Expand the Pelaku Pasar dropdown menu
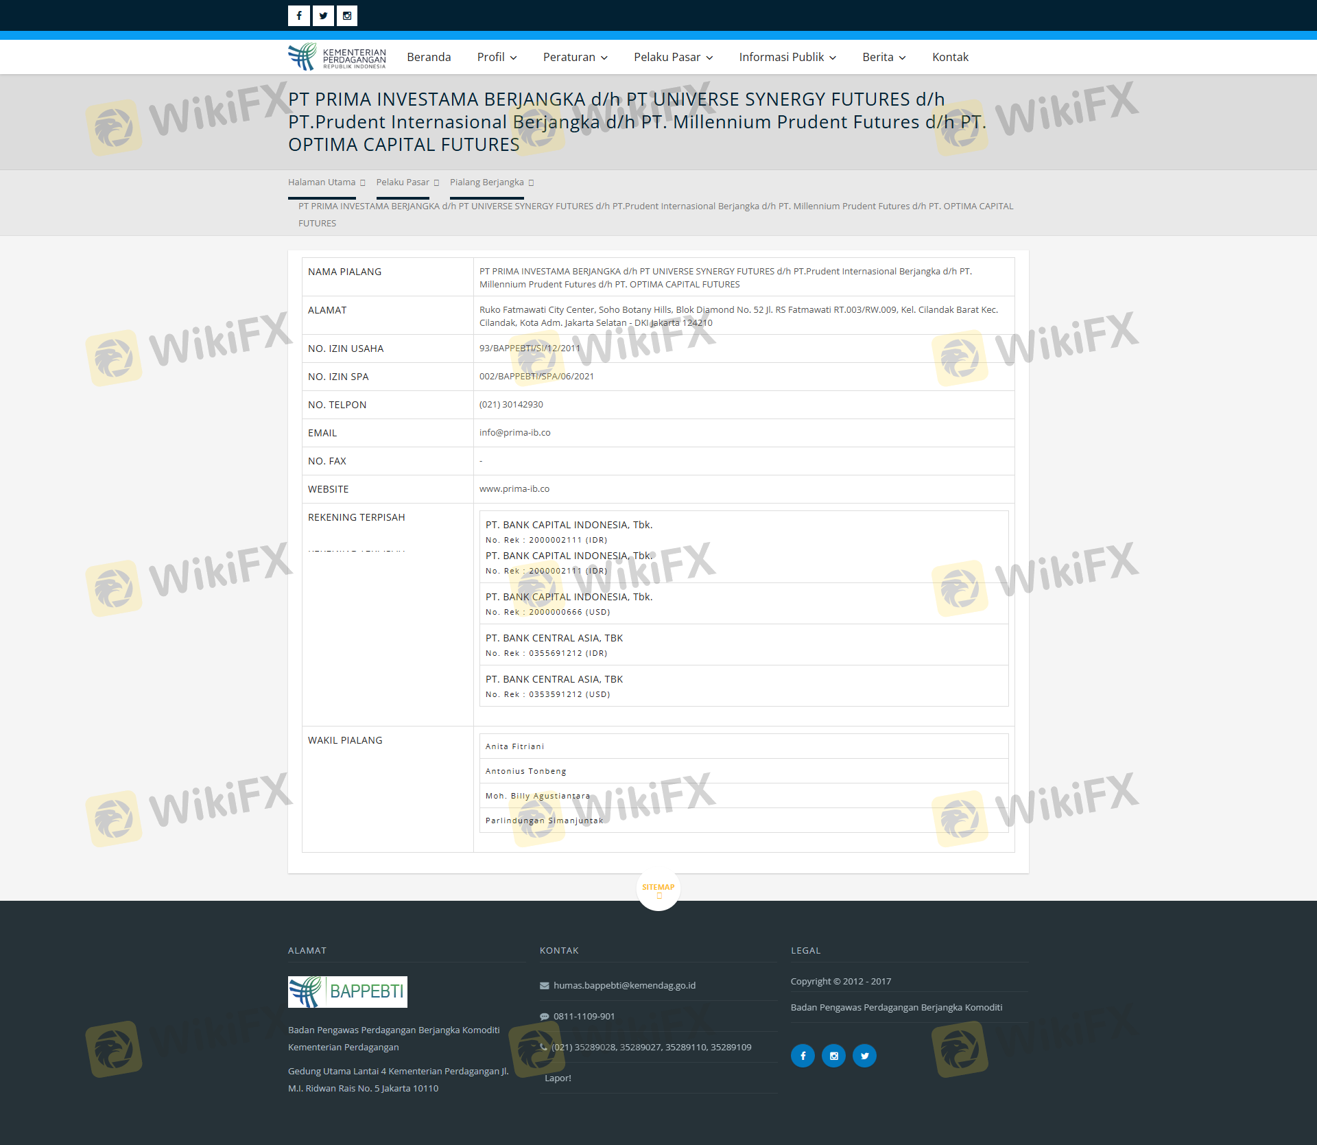 coord(674,57)
